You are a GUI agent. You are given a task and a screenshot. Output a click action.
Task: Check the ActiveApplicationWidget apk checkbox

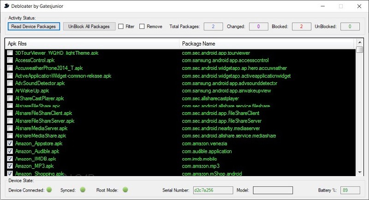tap(10, 76)
